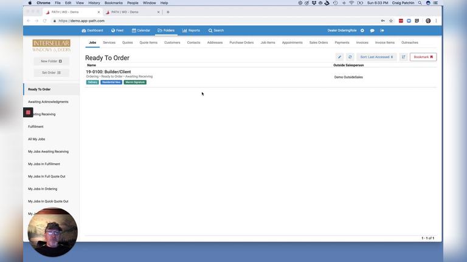Click the Residential New tag

tap(111, 82)
